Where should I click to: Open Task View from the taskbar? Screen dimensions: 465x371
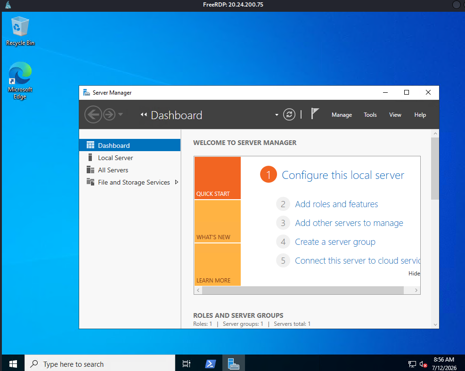[187, 363]
